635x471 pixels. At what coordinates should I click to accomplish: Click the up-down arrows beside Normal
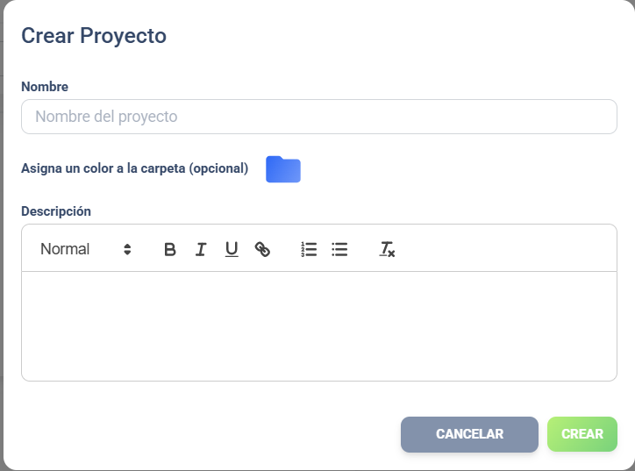127,249
